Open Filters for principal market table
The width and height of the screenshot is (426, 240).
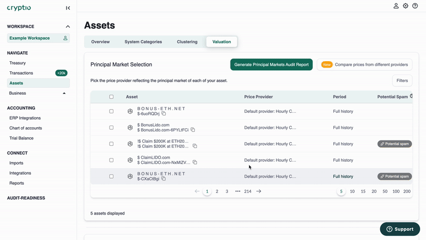tap(402, 81)
